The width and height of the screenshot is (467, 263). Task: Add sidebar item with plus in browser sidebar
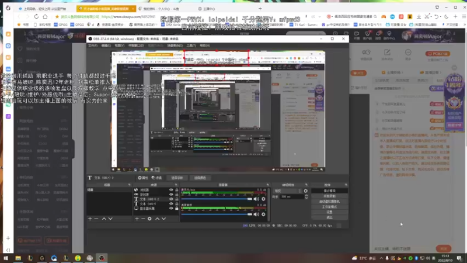pos(8,238)
